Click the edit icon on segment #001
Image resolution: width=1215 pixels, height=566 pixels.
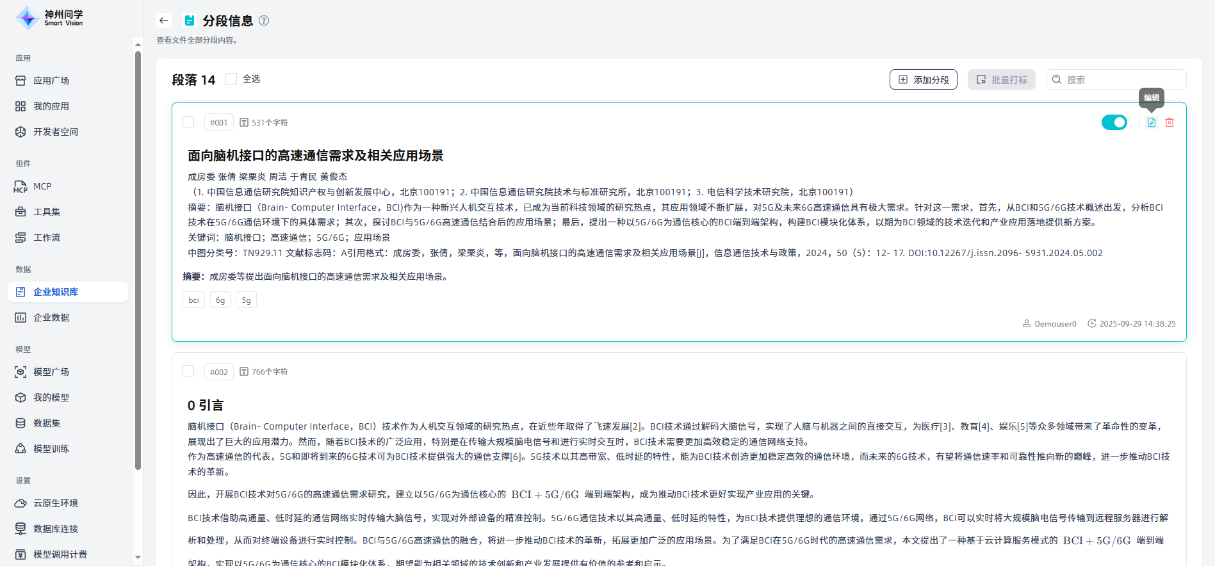pyautogui.click(x=1151, y=122)
